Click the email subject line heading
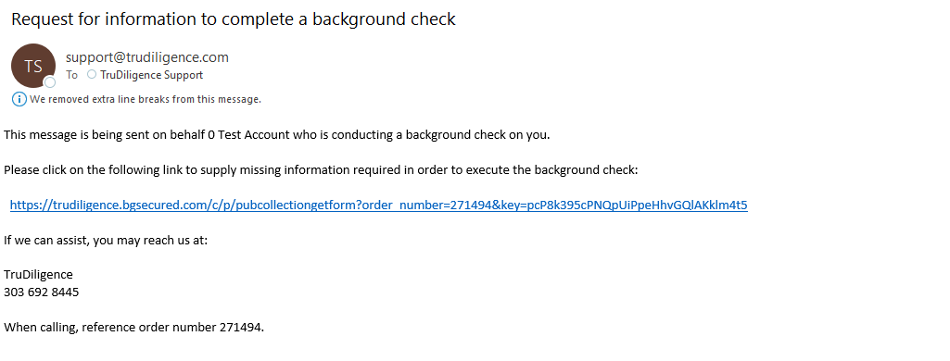This screenshot has width=950, height=361. click(234, 19)
